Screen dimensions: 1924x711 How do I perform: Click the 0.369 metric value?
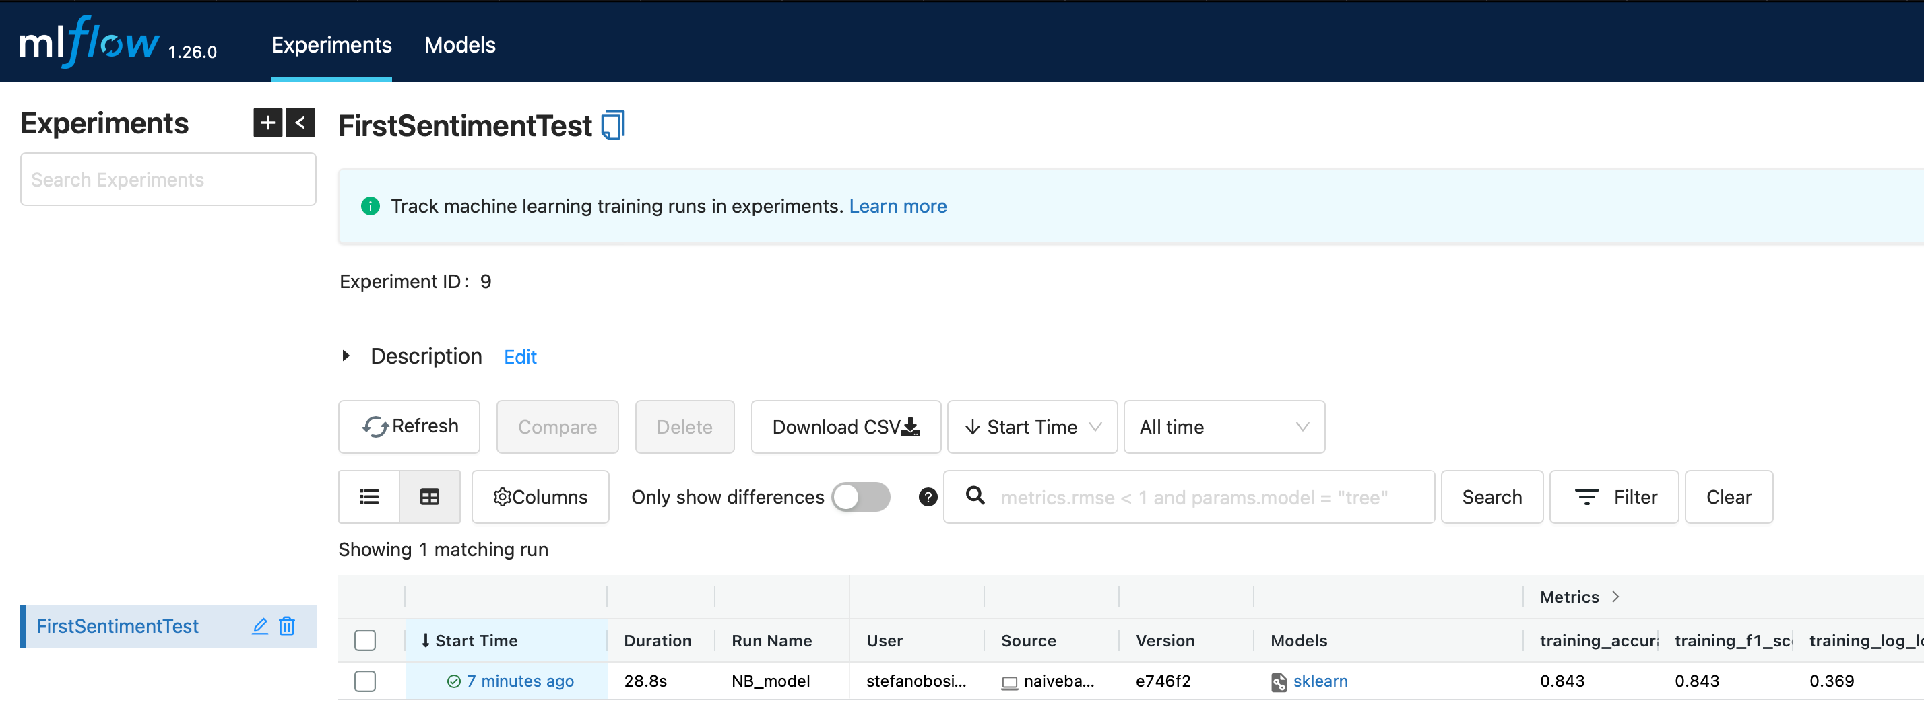(x=1832, y=681)
